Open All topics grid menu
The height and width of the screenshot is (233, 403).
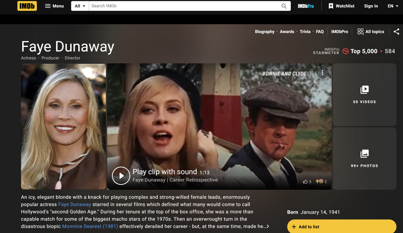pos(371,31)
